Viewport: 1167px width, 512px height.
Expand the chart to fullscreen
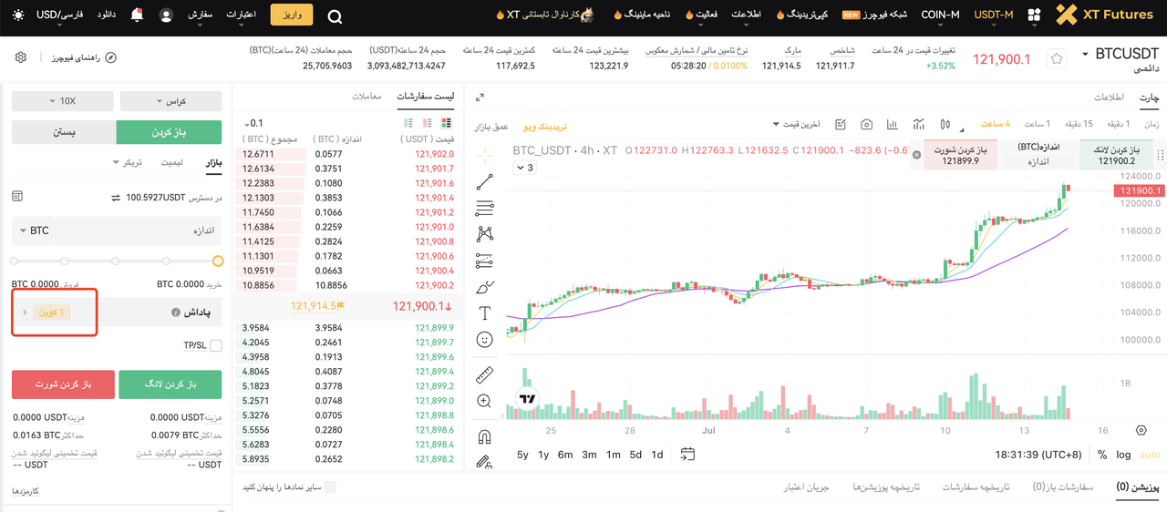pyautogui.click(x=480, y=97)
